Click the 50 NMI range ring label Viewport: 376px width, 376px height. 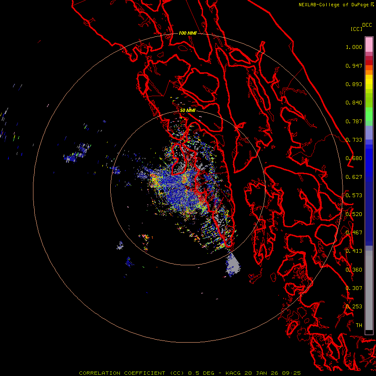tap(188, 110)
